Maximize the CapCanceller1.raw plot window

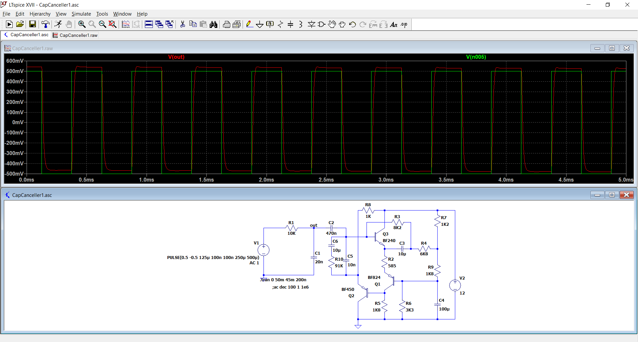pos(612,48)
